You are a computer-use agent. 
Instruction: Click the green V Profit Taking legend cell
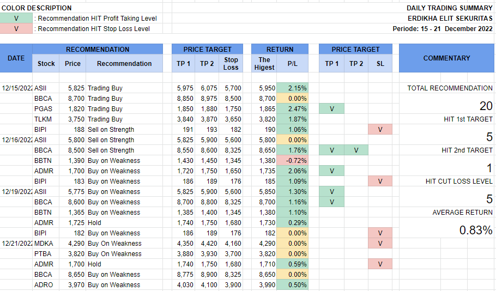click(x=16, y=18)
